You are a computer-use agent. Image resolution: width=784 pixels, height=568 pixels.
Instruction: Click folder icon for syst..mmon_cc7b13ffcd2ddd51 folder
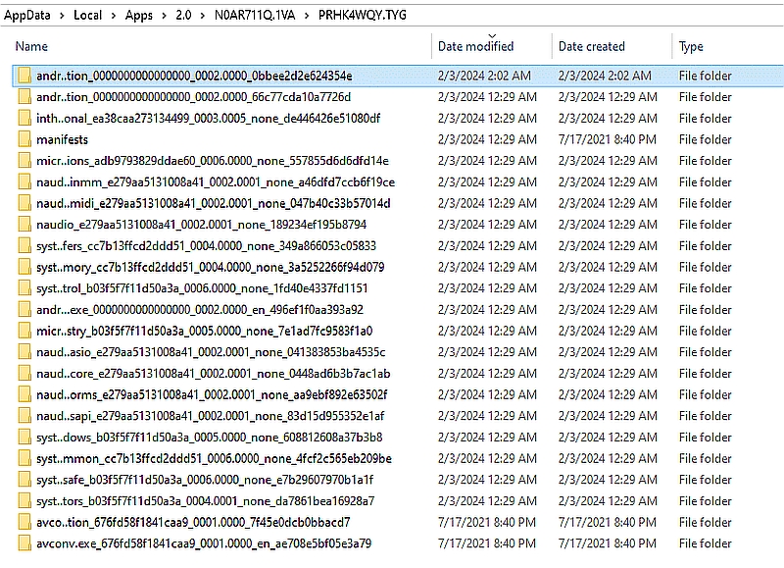point(24,458)
